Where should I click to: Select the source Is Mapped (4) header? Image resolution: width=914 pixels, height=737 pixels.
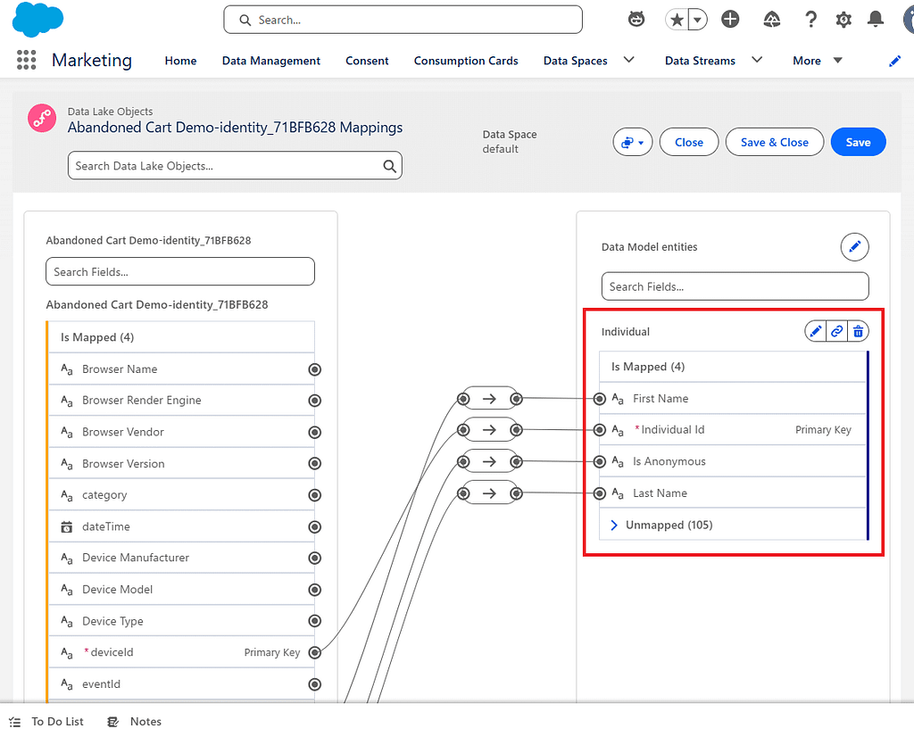pyautogui.click(x=181, y=337)
